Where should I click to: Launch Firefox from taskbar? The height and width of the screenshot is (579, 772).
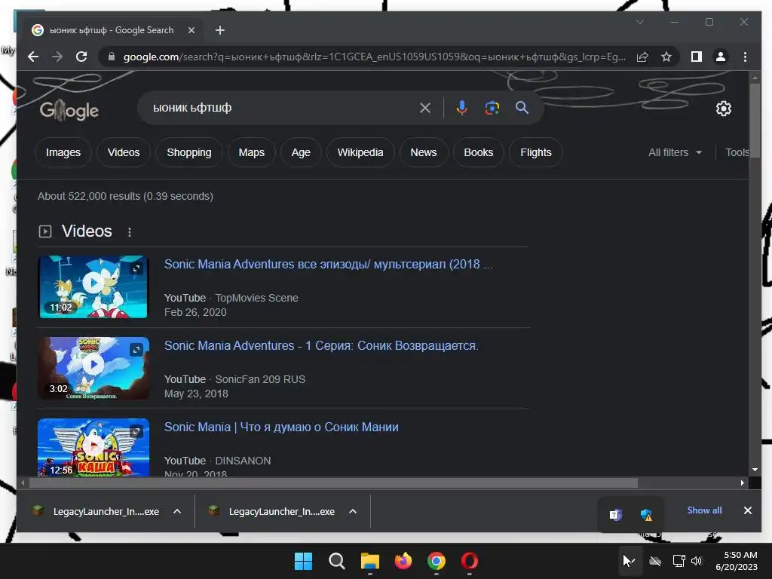click(403, 561)
